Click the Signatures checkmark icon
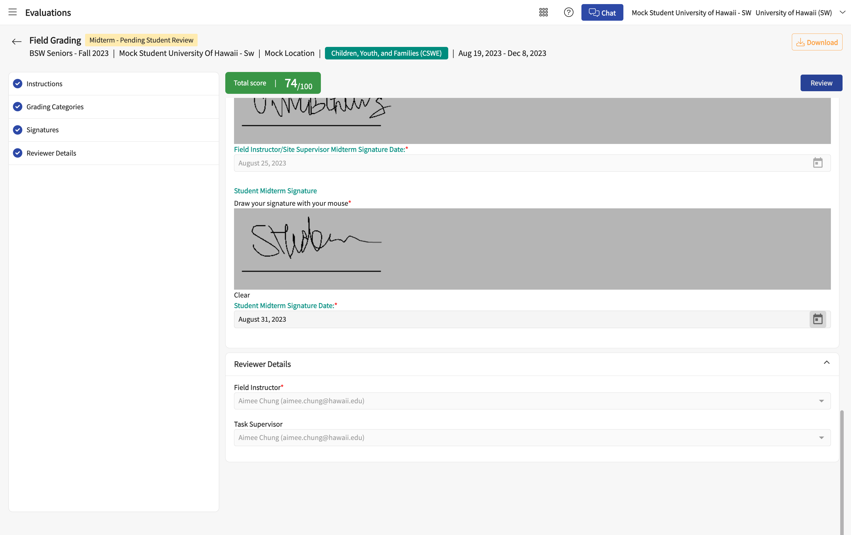 [18, 130]
